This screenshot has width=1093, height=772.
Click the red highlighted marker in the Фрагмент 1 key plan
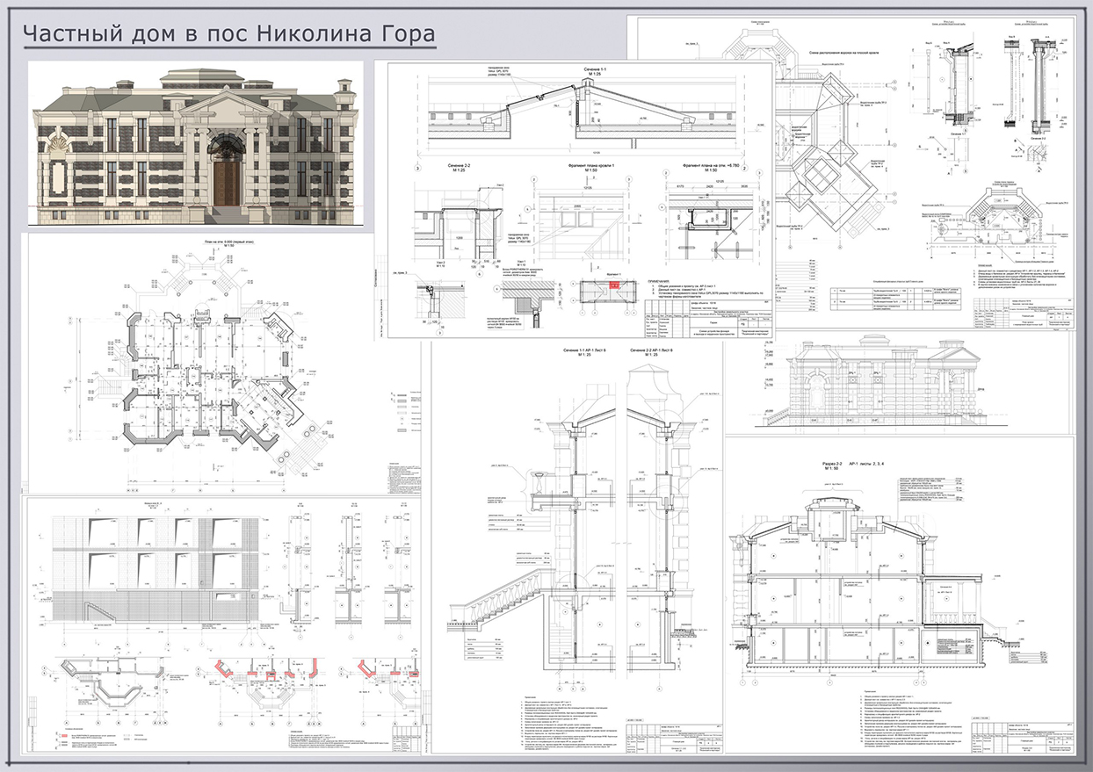pos(615,285)
